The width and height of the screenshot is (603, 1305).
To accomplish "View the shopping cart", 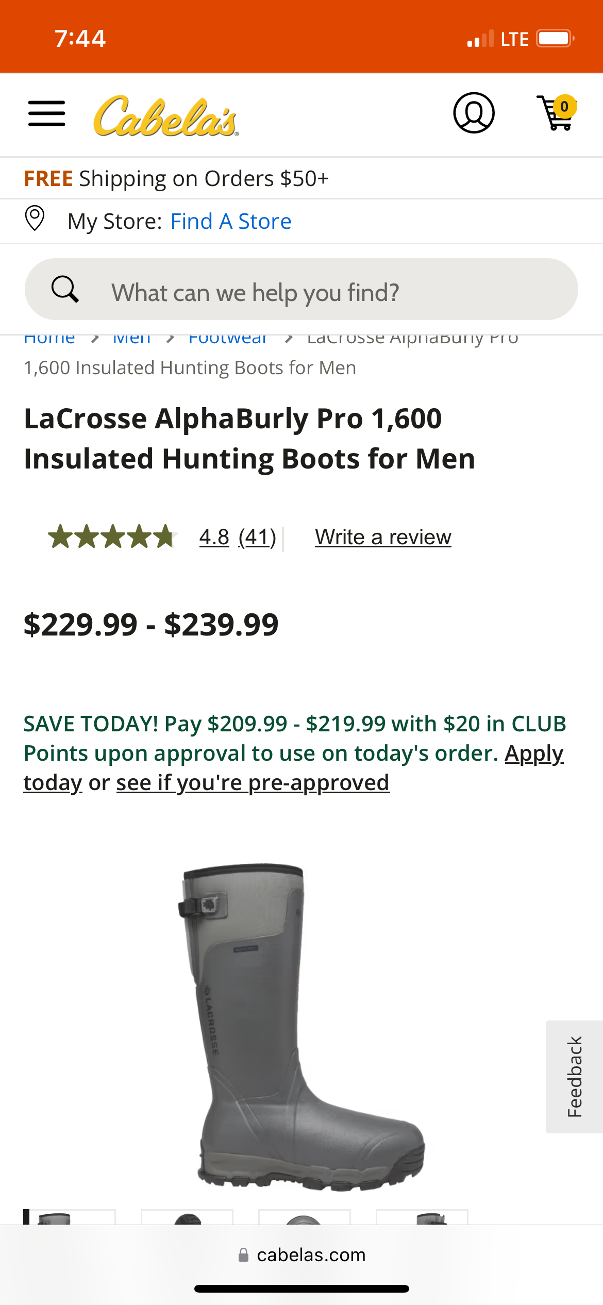I will [x=556, y=113].
